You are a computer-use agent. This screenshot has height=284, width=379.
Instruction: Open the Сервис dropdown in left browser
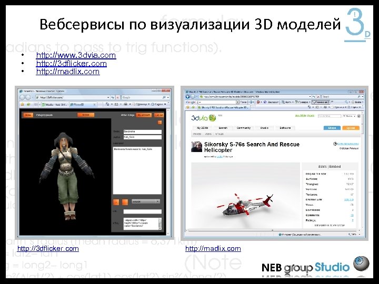coord(159,104)
